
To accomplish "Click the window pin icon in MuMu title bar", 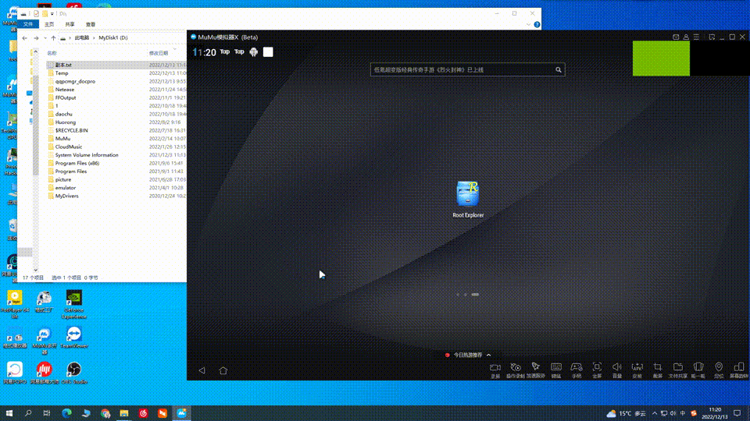I will tap(712, 37).
